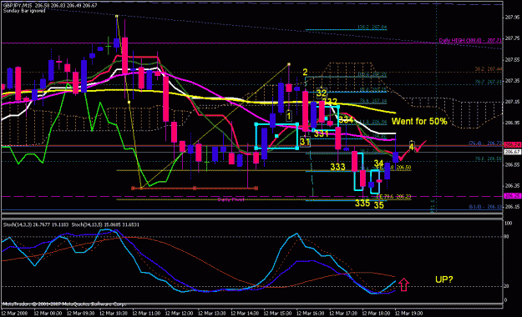Click the 100 level on the stochastic scale
Image resolution: width=522 pixels, height=317 pixels.
(x=509, y=224)
